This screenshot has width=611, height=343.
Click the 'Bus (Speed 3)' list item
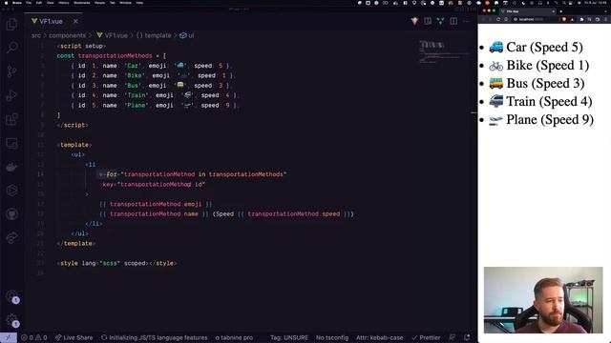pos(537,83)
